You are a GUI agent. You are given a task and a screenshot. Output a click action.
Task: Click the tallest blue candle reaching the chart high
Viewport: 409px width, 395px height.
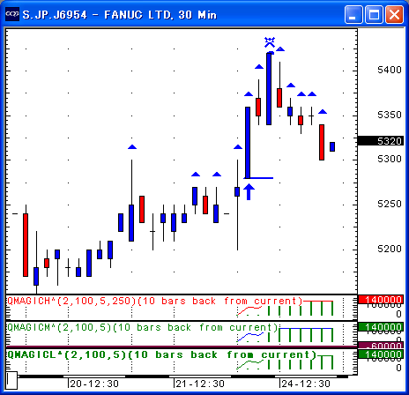(x=269, y=89)
